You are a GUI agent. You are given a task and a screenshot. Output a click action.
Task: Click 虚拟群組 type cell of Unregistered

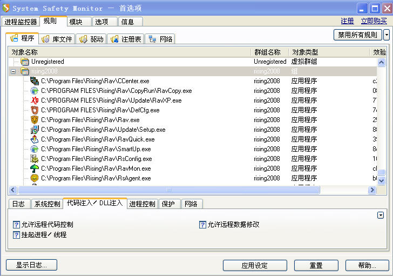pos(304,62)
